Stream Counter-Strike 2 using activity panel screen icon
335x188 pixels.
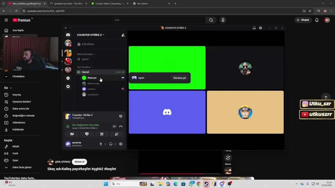tap(121, 116)
